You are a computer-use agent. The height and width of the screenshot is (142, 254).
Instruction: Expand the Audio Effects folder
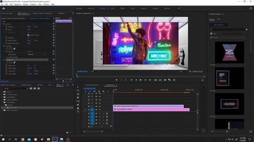(2, 97)
